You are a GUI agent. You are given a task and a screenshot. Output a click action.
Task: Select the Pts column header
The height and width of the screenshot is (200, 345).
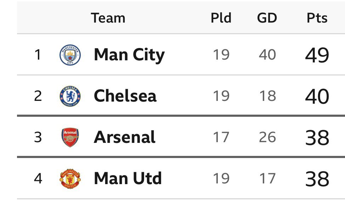click(317, 18)
